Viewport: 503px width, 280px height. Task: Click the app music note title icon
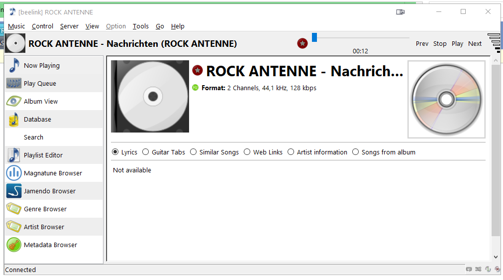click(12, 12)
